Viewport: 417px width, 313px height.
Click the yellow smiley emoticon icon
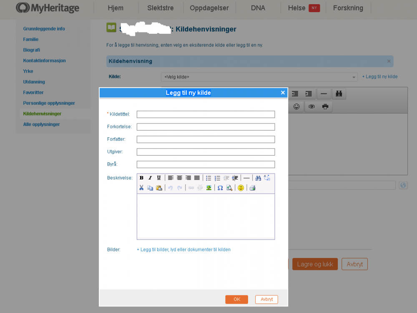pyautogui.click(x=241, y=188)
